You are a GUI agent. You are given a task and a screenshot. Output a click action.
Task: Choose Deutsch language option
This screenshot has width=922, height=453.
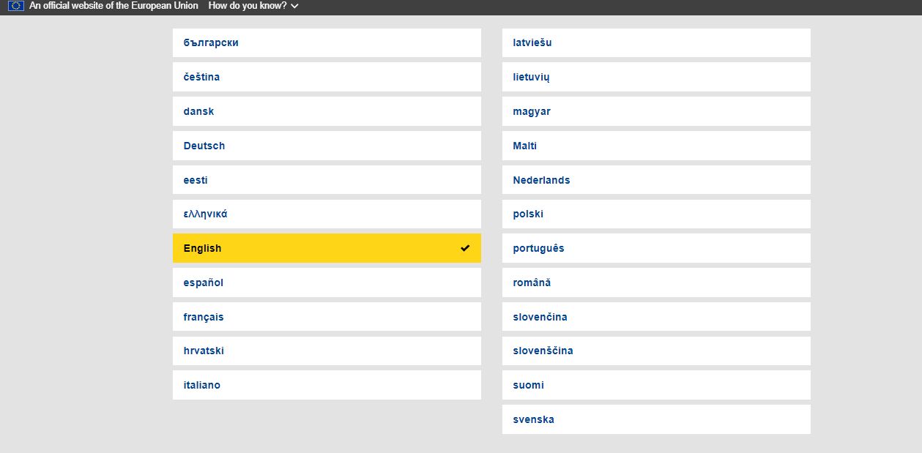click(x=326, y=146)
